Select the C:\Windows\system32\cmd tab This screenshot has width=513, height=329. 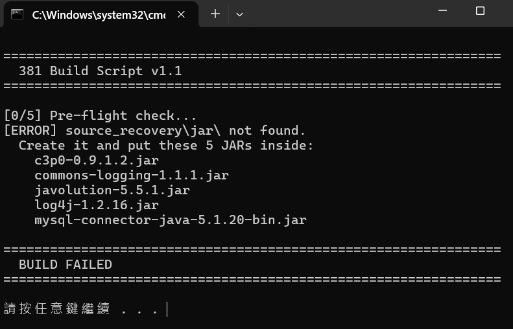(x=99, y=14)
